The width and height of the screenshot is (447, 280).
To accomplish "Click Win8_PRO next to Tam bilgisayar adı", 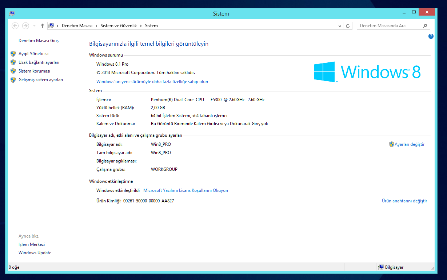I will (161, 153).
